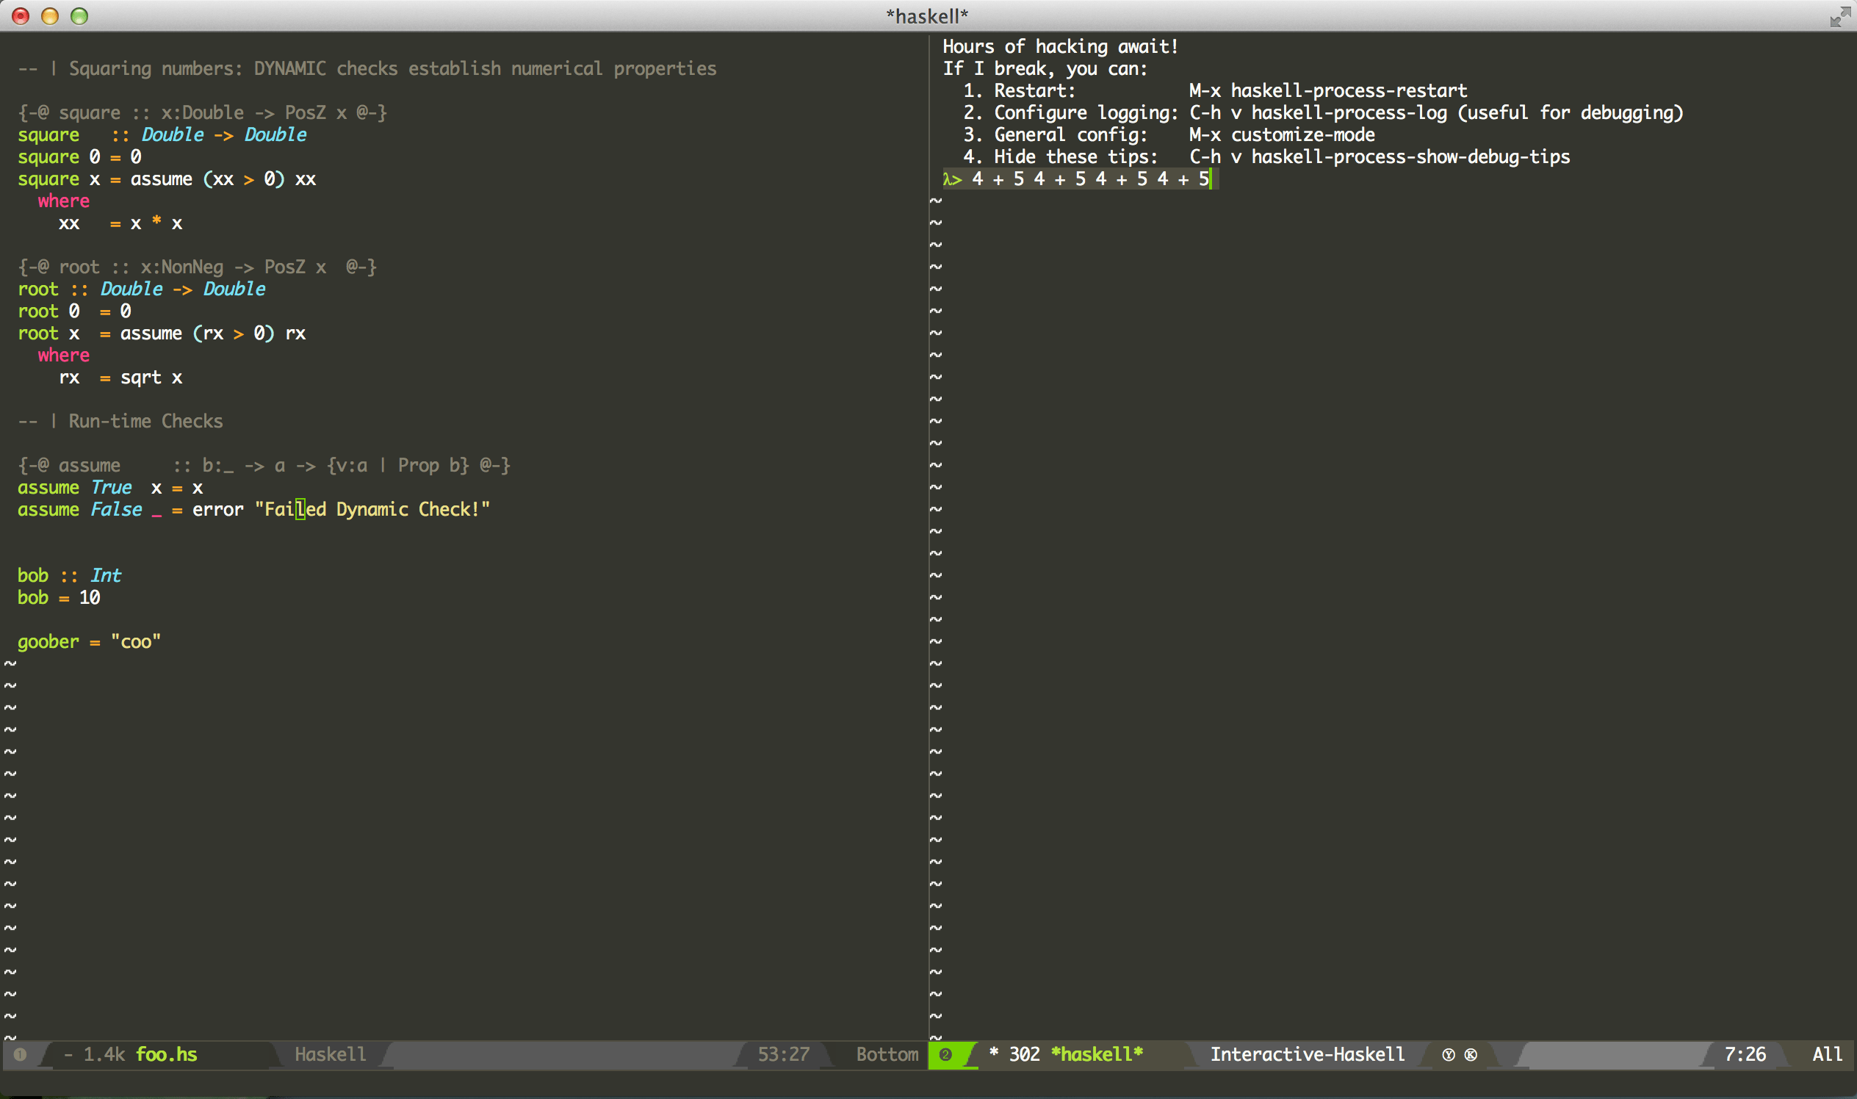Click the fullscreen expand arrows top right

click(1839, 16)
